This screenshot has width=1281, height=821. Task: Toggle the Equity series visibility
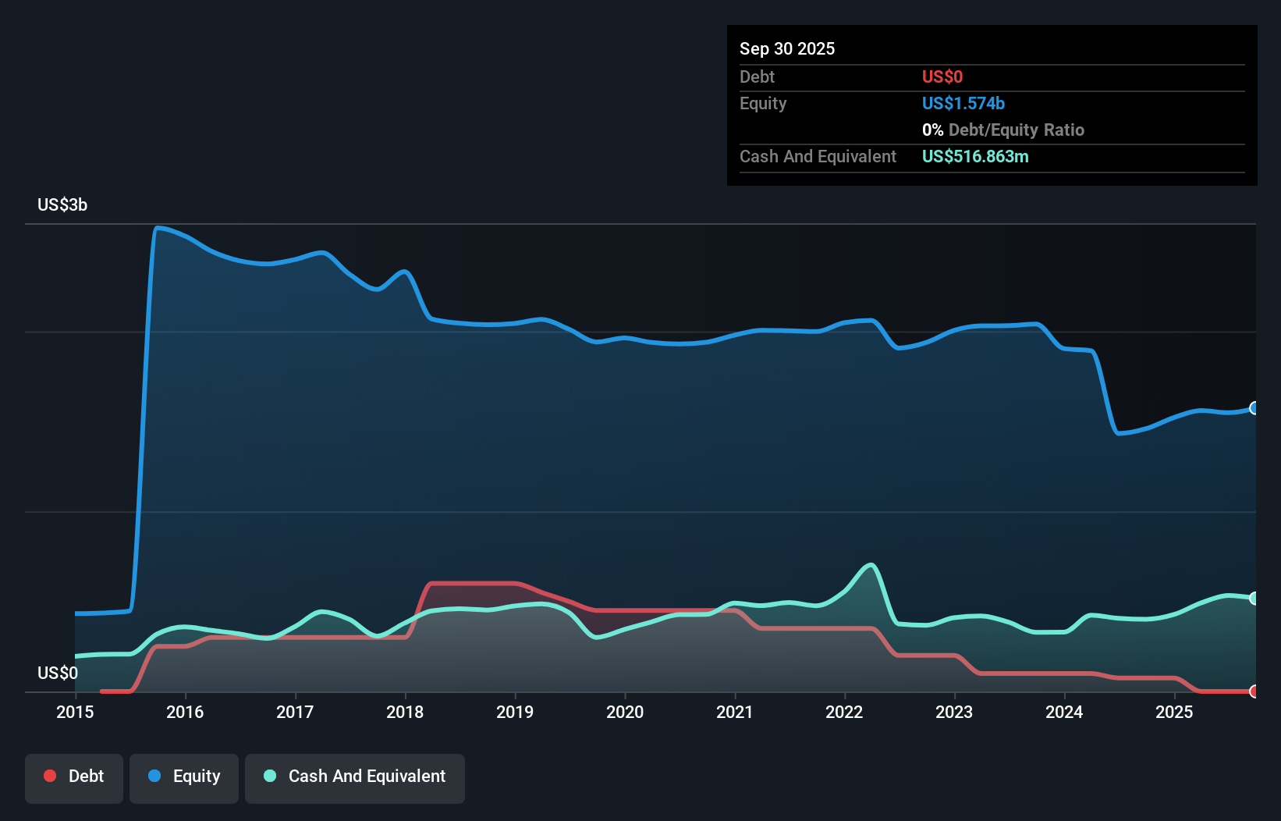[183, 776]
